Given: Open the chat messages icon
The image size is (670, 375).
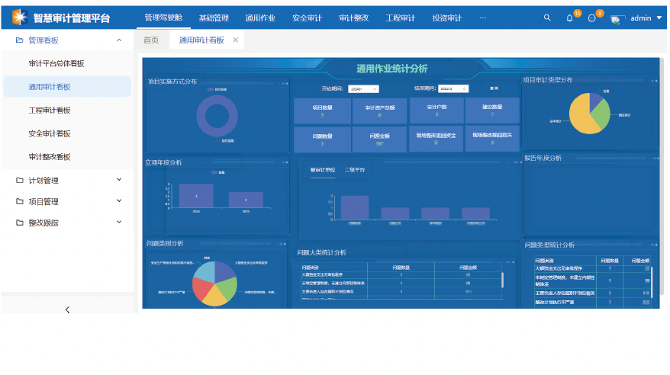Looking at the screenshot, I should 591,18.
